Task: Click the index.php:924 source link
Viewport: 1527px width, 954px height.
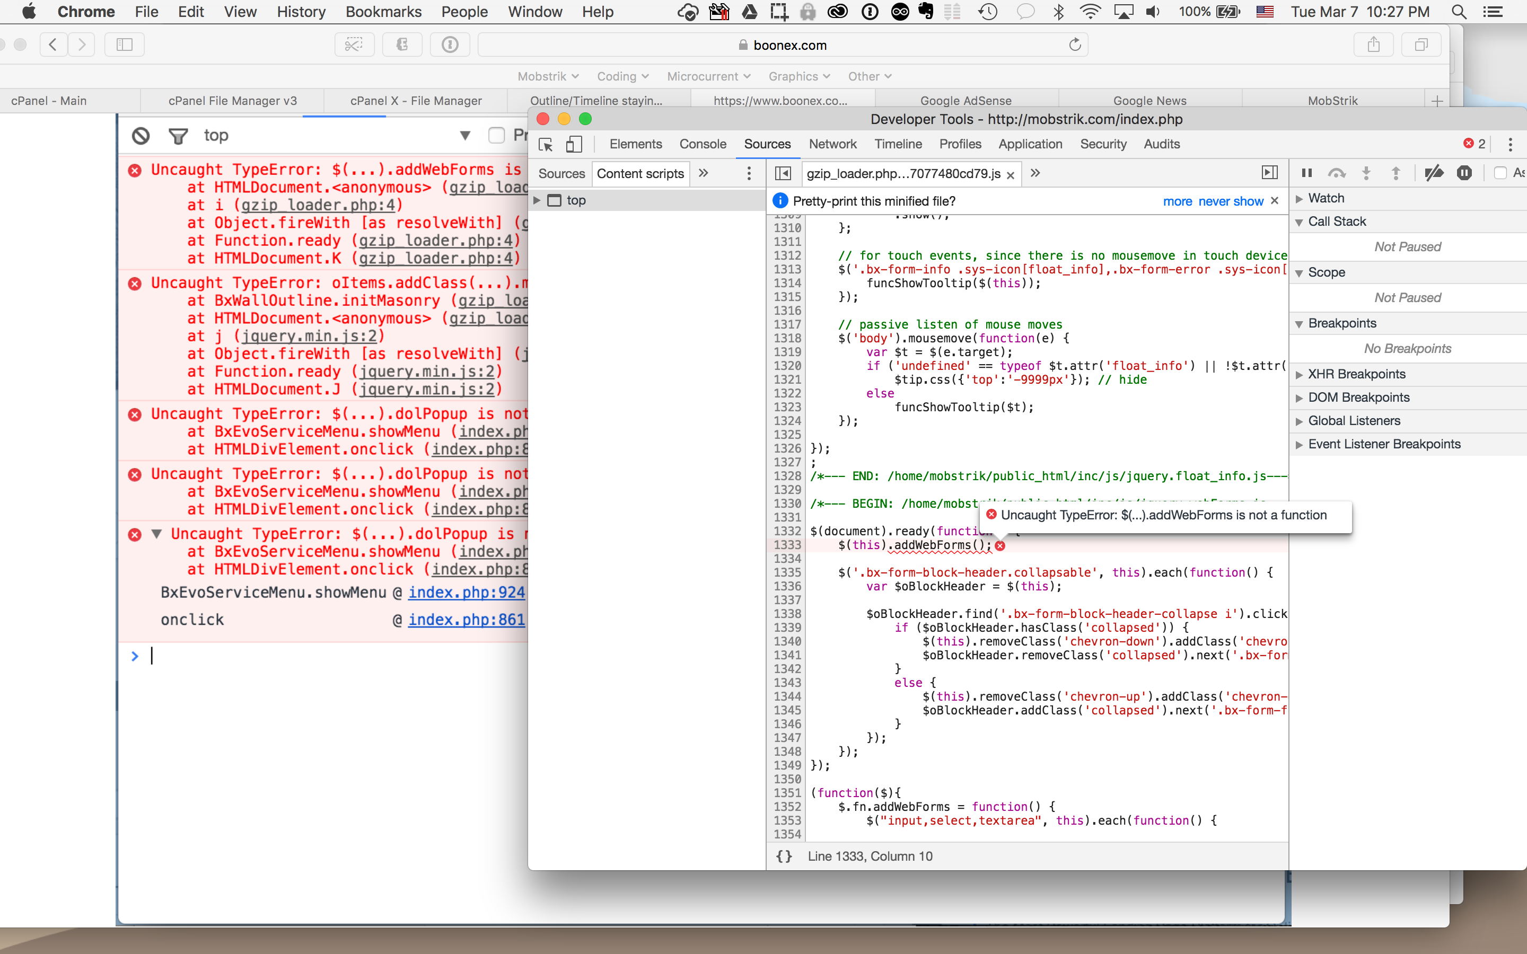Action: (466, 593)
